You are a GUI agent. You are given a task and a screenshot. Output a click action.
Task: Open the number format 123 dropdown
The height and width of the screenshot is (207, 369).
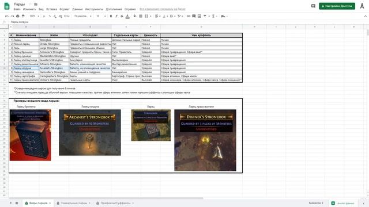67,16
